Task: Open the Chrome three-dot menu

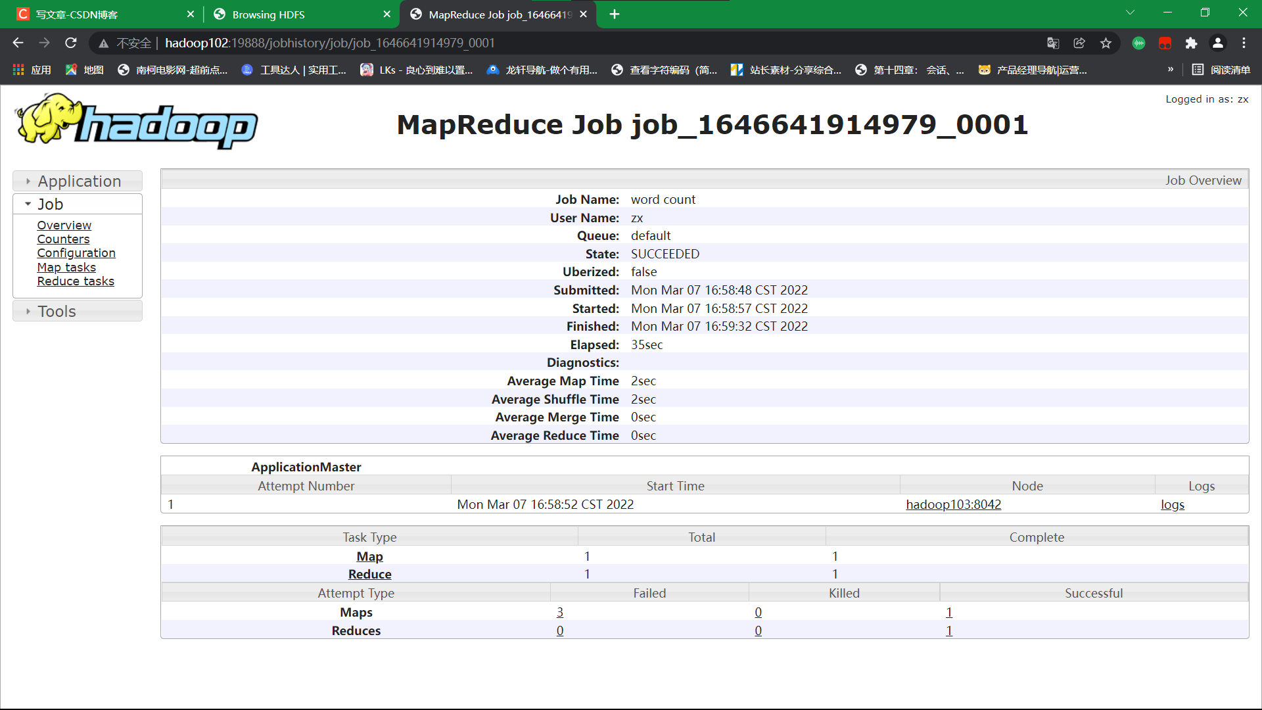Action: coord(1244,43)
